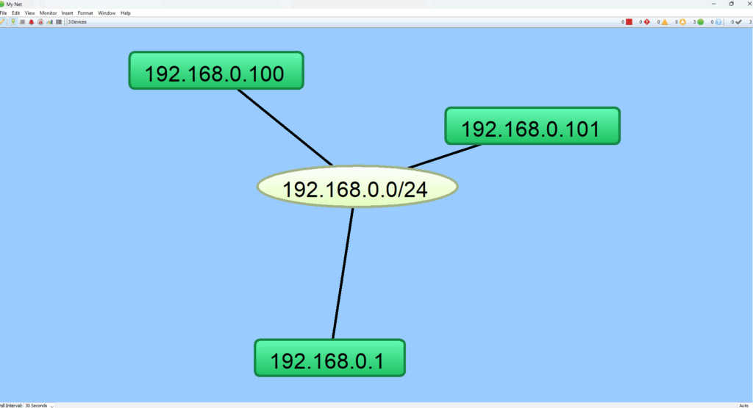Open the Insert menu
The width and height of the screenshot is (753, 408).
pos(67,13)
